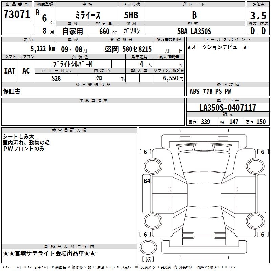
Task: Select car name ミライース
Action: pos(88,15)
